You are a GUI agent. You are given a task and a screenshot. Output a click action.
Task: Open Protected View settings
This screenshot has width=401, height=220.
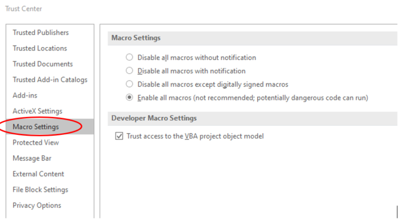point(36,142)
